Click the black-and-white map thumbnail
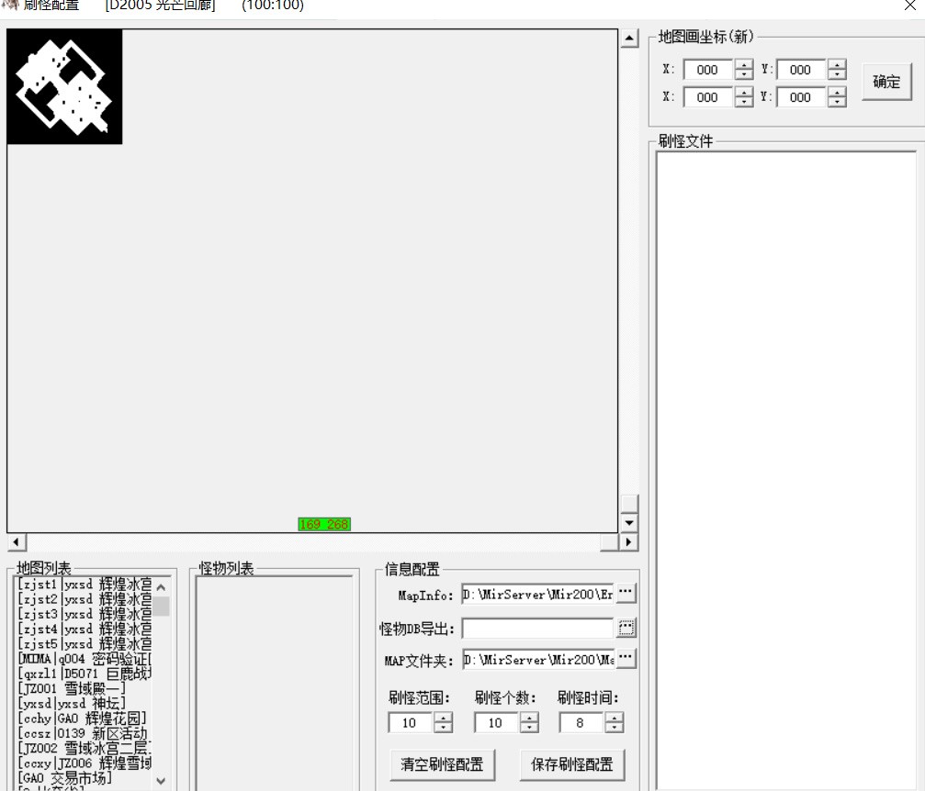925x791 pixels. 65,86
